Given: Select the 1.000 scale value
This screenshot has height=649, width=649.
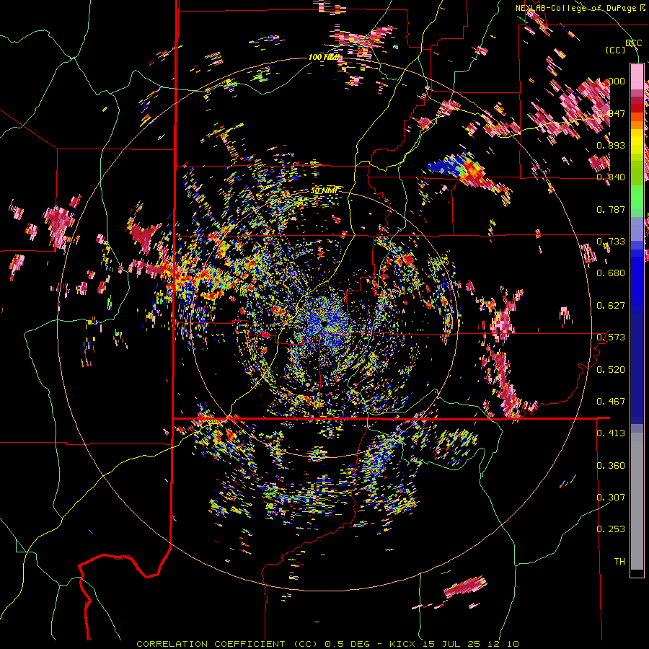Looking at the screenshot, I should coord(611,81).
